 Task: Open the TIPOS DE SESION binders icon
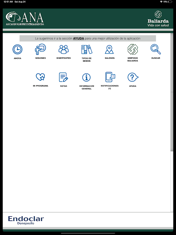point(87,49)
